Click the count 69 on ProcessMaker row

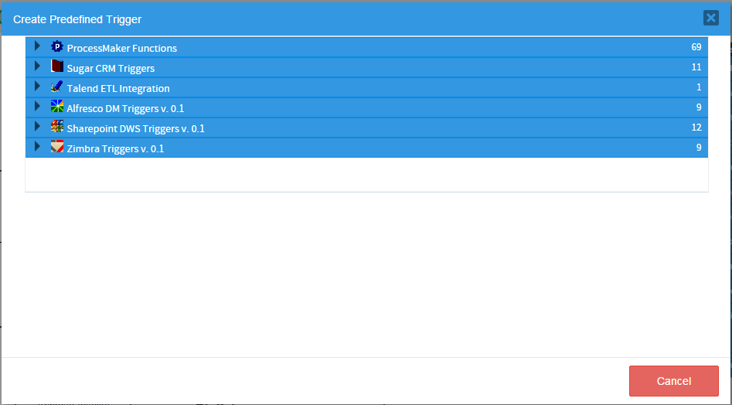[x=696, y=47]
